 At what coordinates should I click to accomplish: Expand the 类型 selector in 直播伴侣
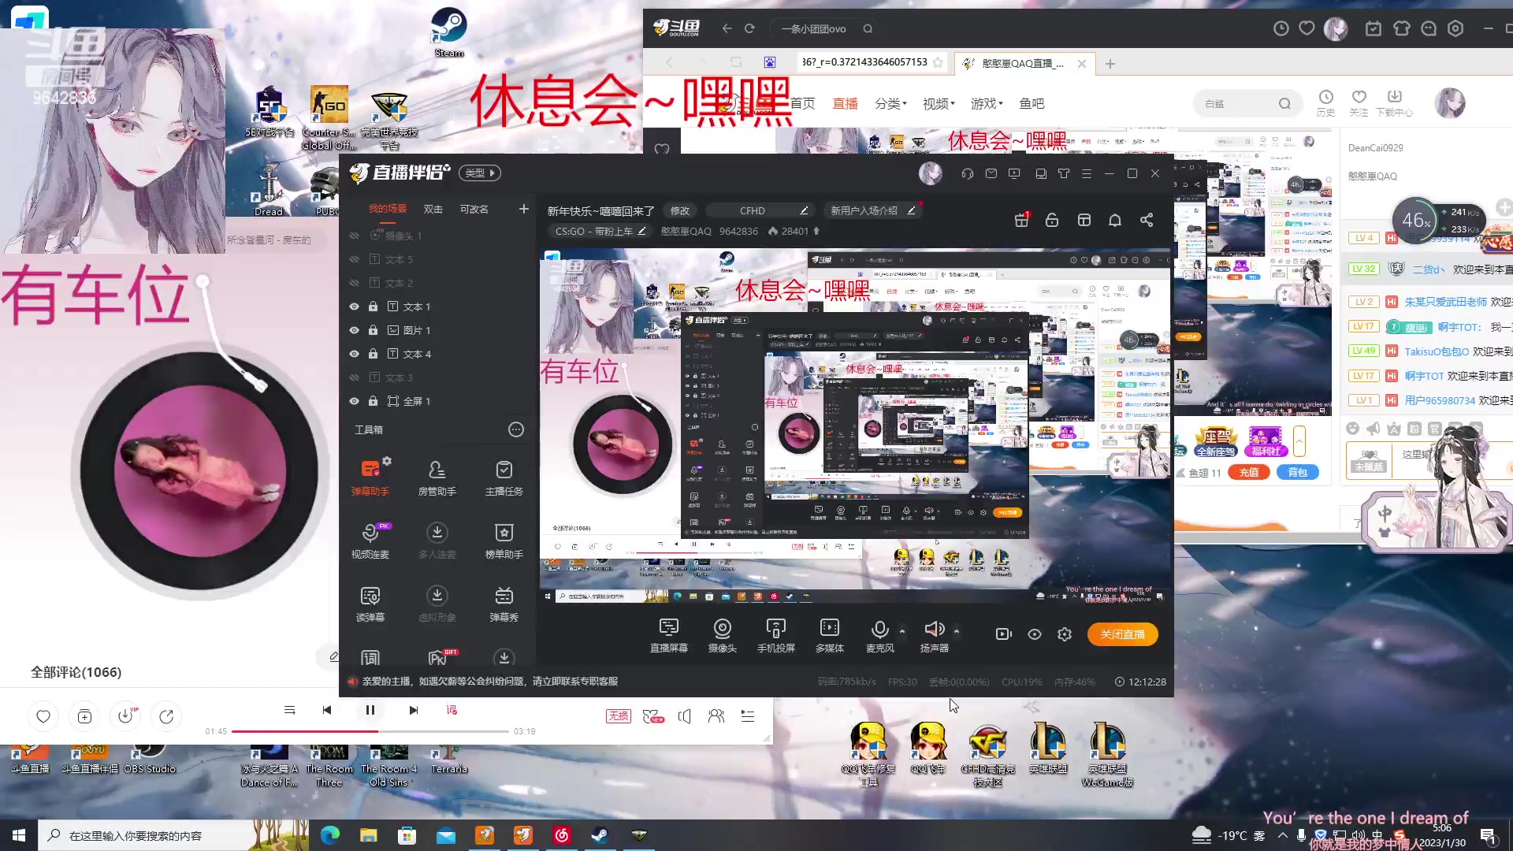480,173
